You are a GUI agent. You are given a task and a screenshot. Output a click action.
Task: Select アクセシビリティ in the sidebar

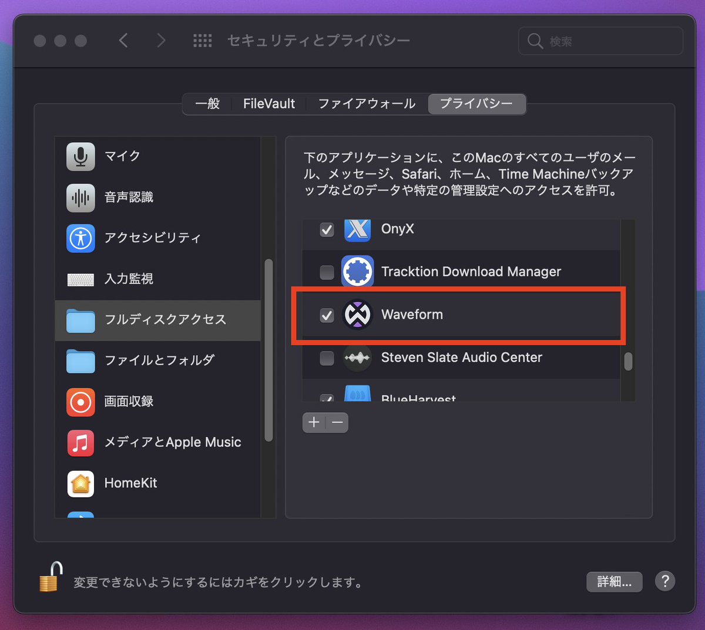coord(157,238)
